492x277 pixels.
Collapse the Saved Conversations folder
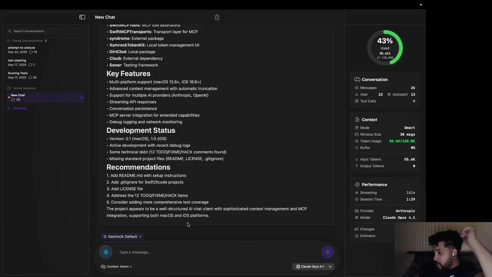point(27,41)
